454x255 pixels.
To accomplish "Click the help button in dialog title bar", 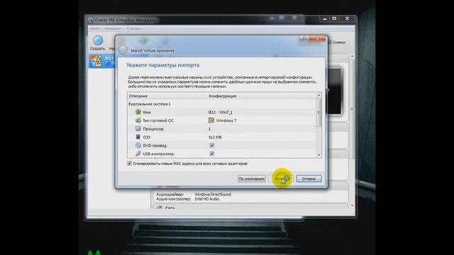I will click(304, 38).
